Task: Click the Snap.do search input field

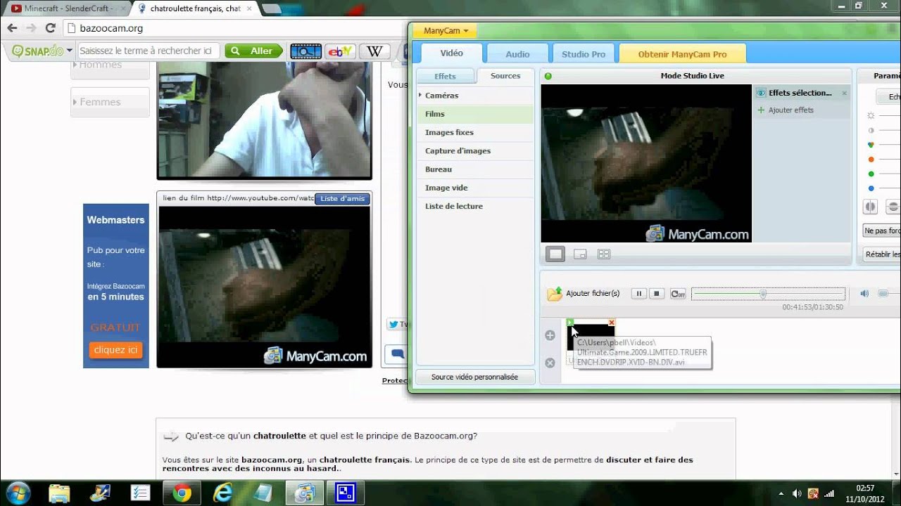Action: [x=149, y=51]
